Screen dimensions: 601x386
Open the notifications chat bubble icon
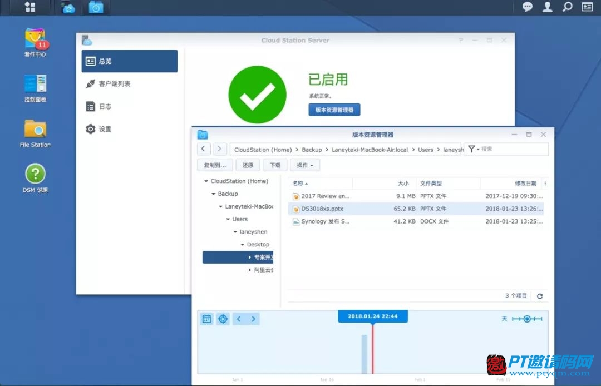coord(528,7)
